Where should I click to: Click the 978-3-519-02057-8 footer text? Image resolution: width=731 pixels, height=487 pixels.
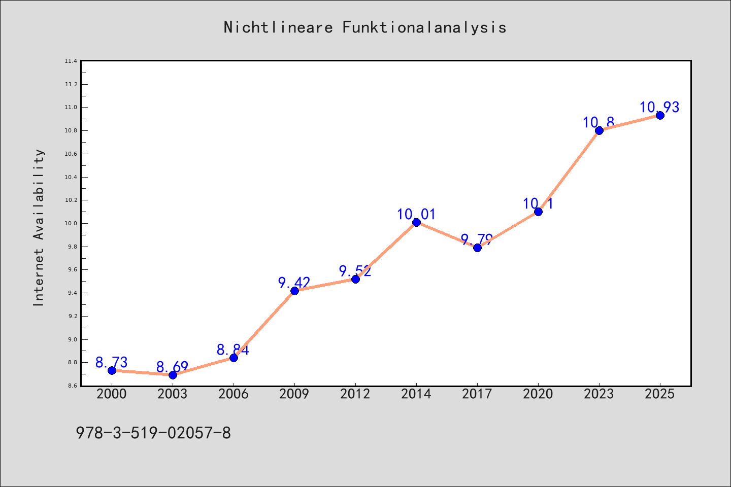click(x=153, y=433)
